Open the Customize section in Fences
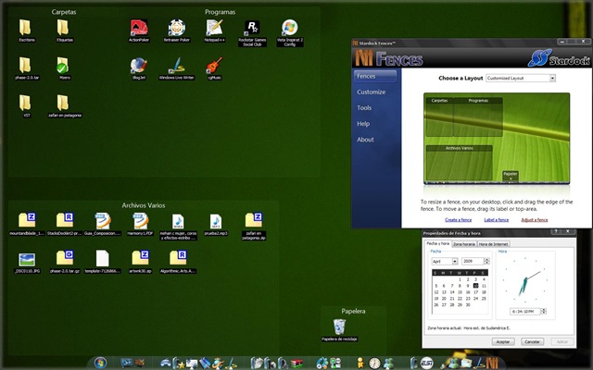 tap(371, 92)
